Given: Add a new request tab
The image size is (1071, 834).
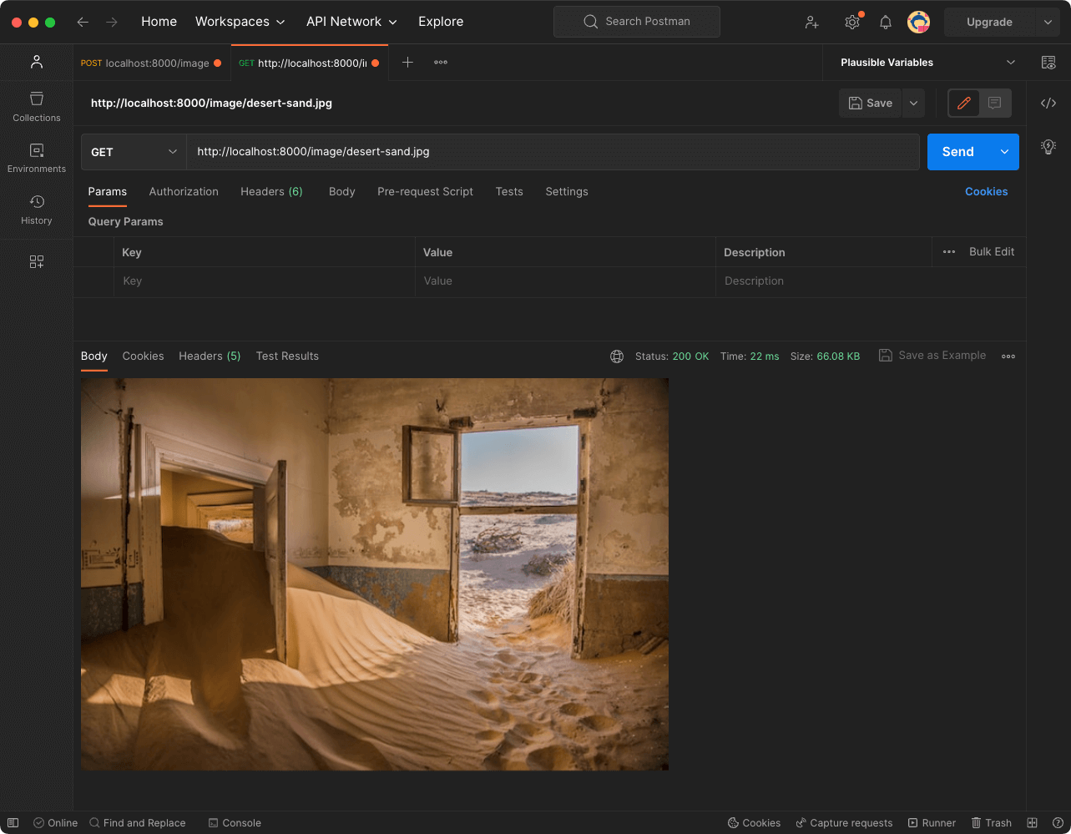Looking at the screenshot, I should tap(407, 63).
